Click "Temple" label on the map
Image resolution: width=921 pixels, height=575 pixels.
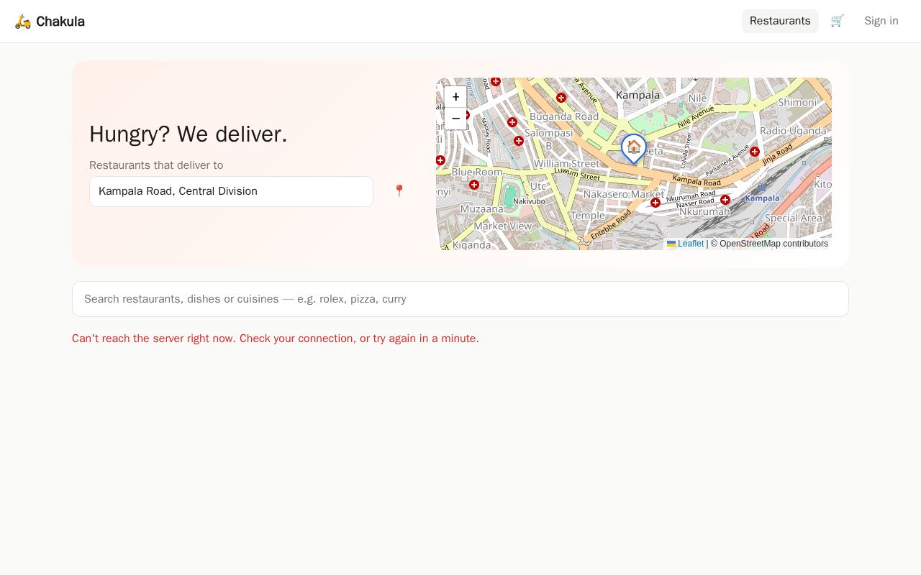coord(588,216)
